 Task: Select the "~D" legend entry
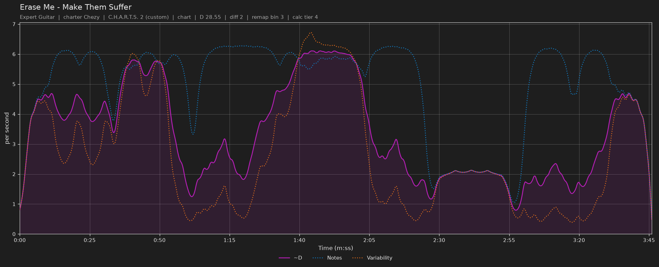pos(290,258)
